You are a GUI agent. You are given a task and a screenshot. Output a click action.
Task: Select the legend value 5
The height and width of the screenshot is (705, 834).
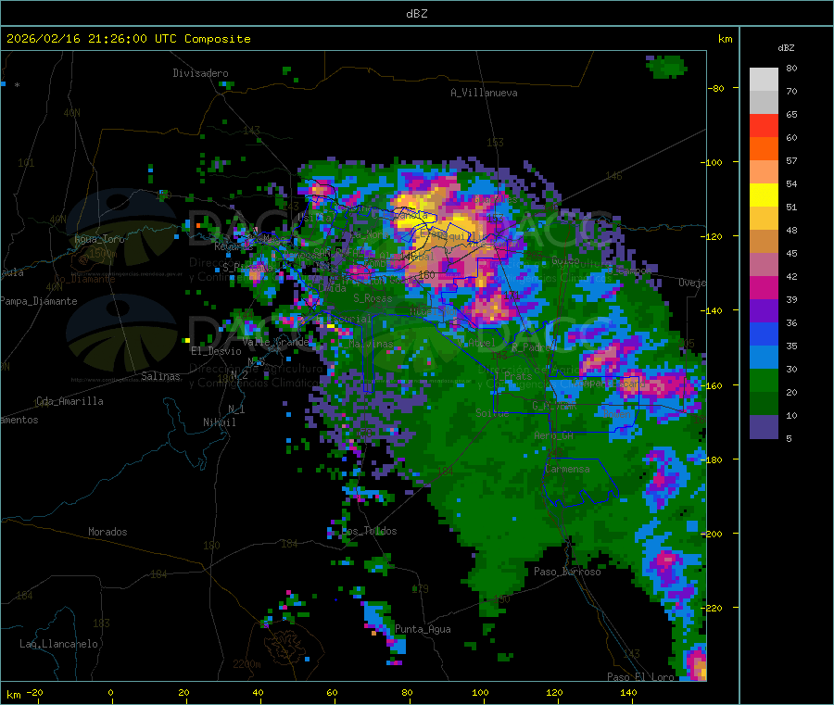point(789,438)
